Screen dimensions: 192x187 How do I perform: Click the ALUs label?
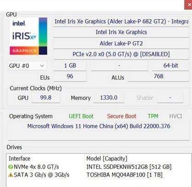[x=118, y=77]
